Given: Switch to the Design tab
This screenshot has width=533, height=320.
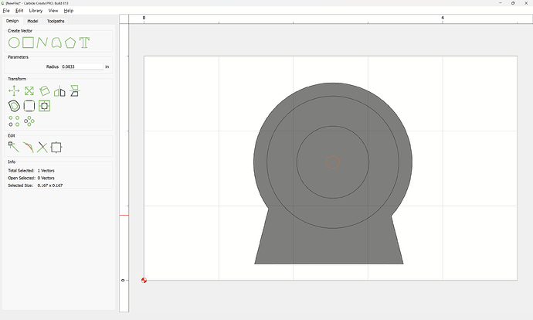Looking at the screenshot, I should coord(12,21).
